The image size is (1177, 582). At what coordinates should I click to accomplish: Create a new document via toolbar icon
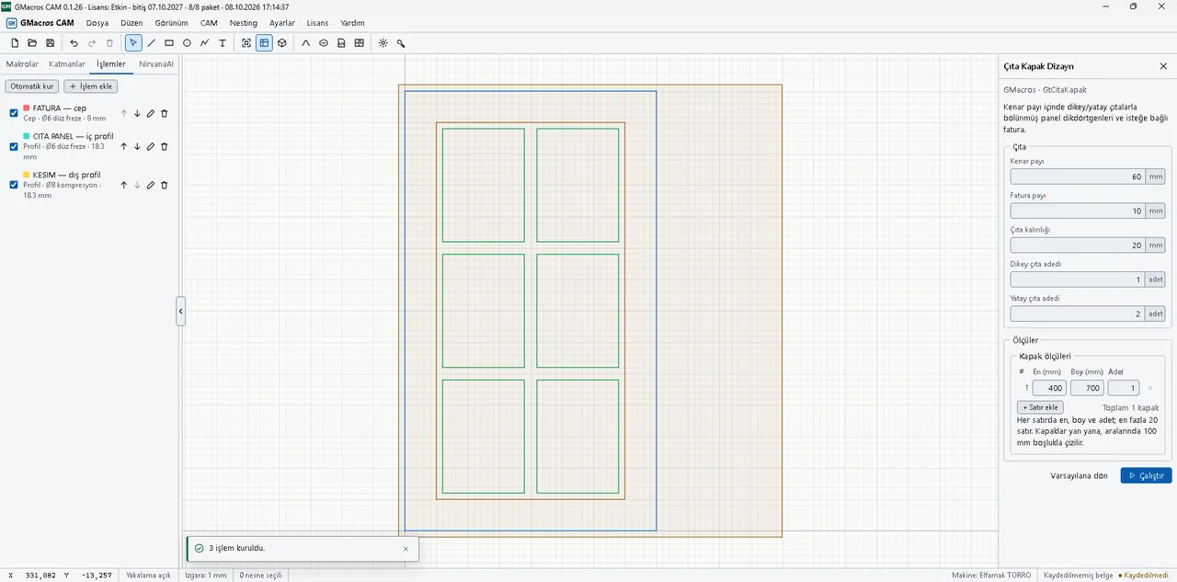pos(15,43)
